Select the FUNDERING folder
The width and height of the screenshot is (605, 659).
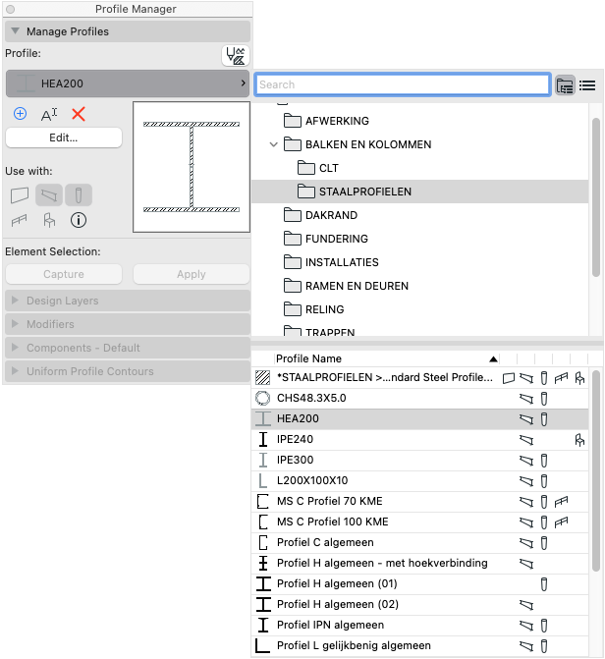click(419, 239)
